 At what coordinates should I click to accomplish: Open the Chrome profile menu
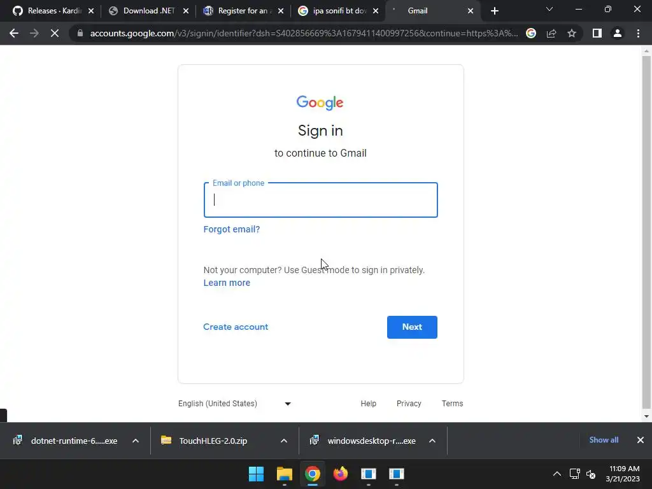[618, 33]
